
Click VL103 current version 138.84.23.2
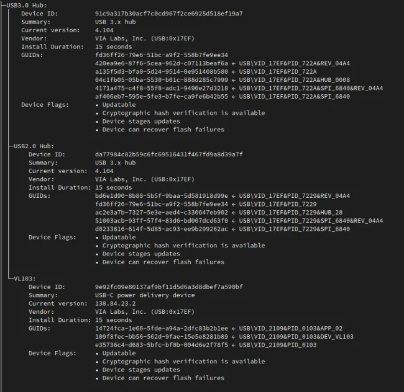115,303
